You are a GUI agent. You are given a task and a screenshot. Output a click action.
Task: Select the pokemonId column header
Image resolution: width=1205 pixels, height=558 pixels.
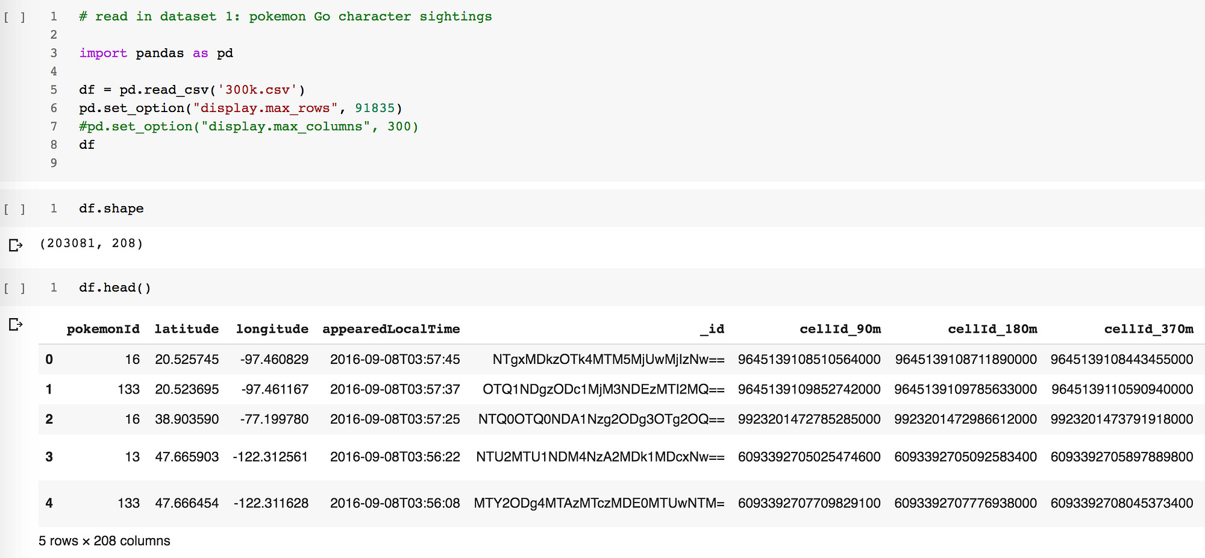[x=102, y=329]
